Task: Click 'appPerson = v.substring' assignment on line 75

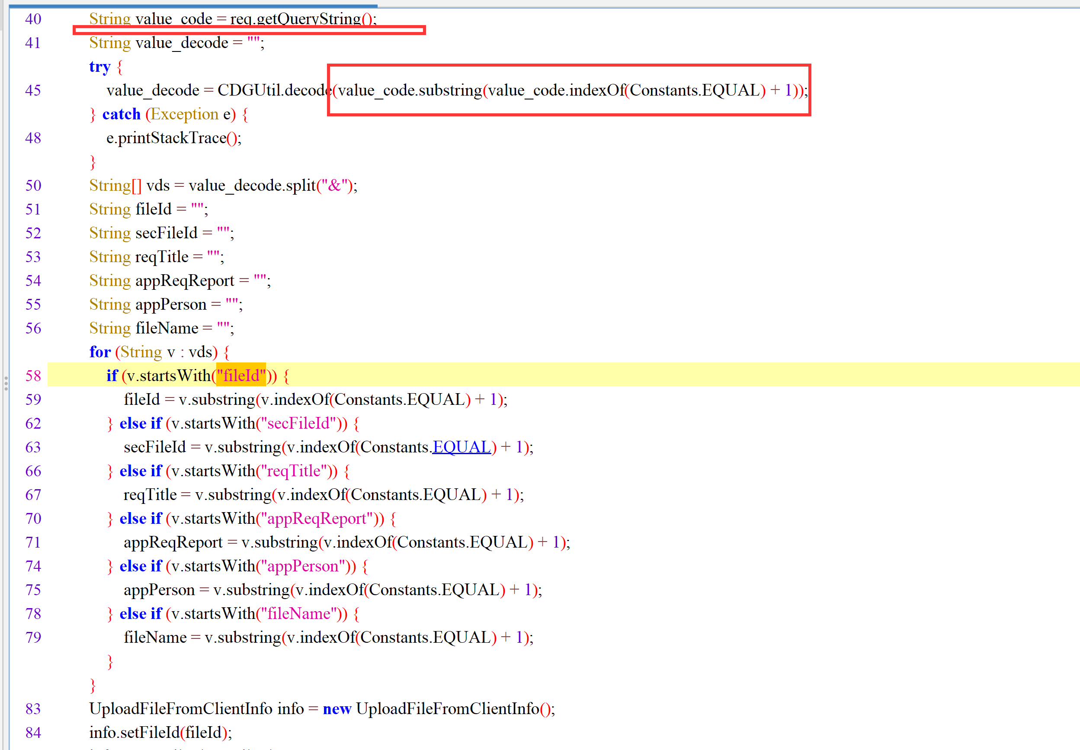Action: [207, 590]
